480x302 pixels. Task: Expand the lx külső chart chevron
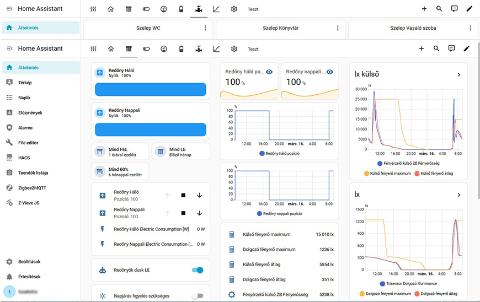coord(458,74)
